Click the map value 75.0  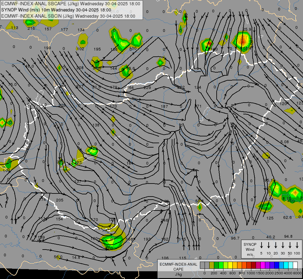click(x=12, y=85)
